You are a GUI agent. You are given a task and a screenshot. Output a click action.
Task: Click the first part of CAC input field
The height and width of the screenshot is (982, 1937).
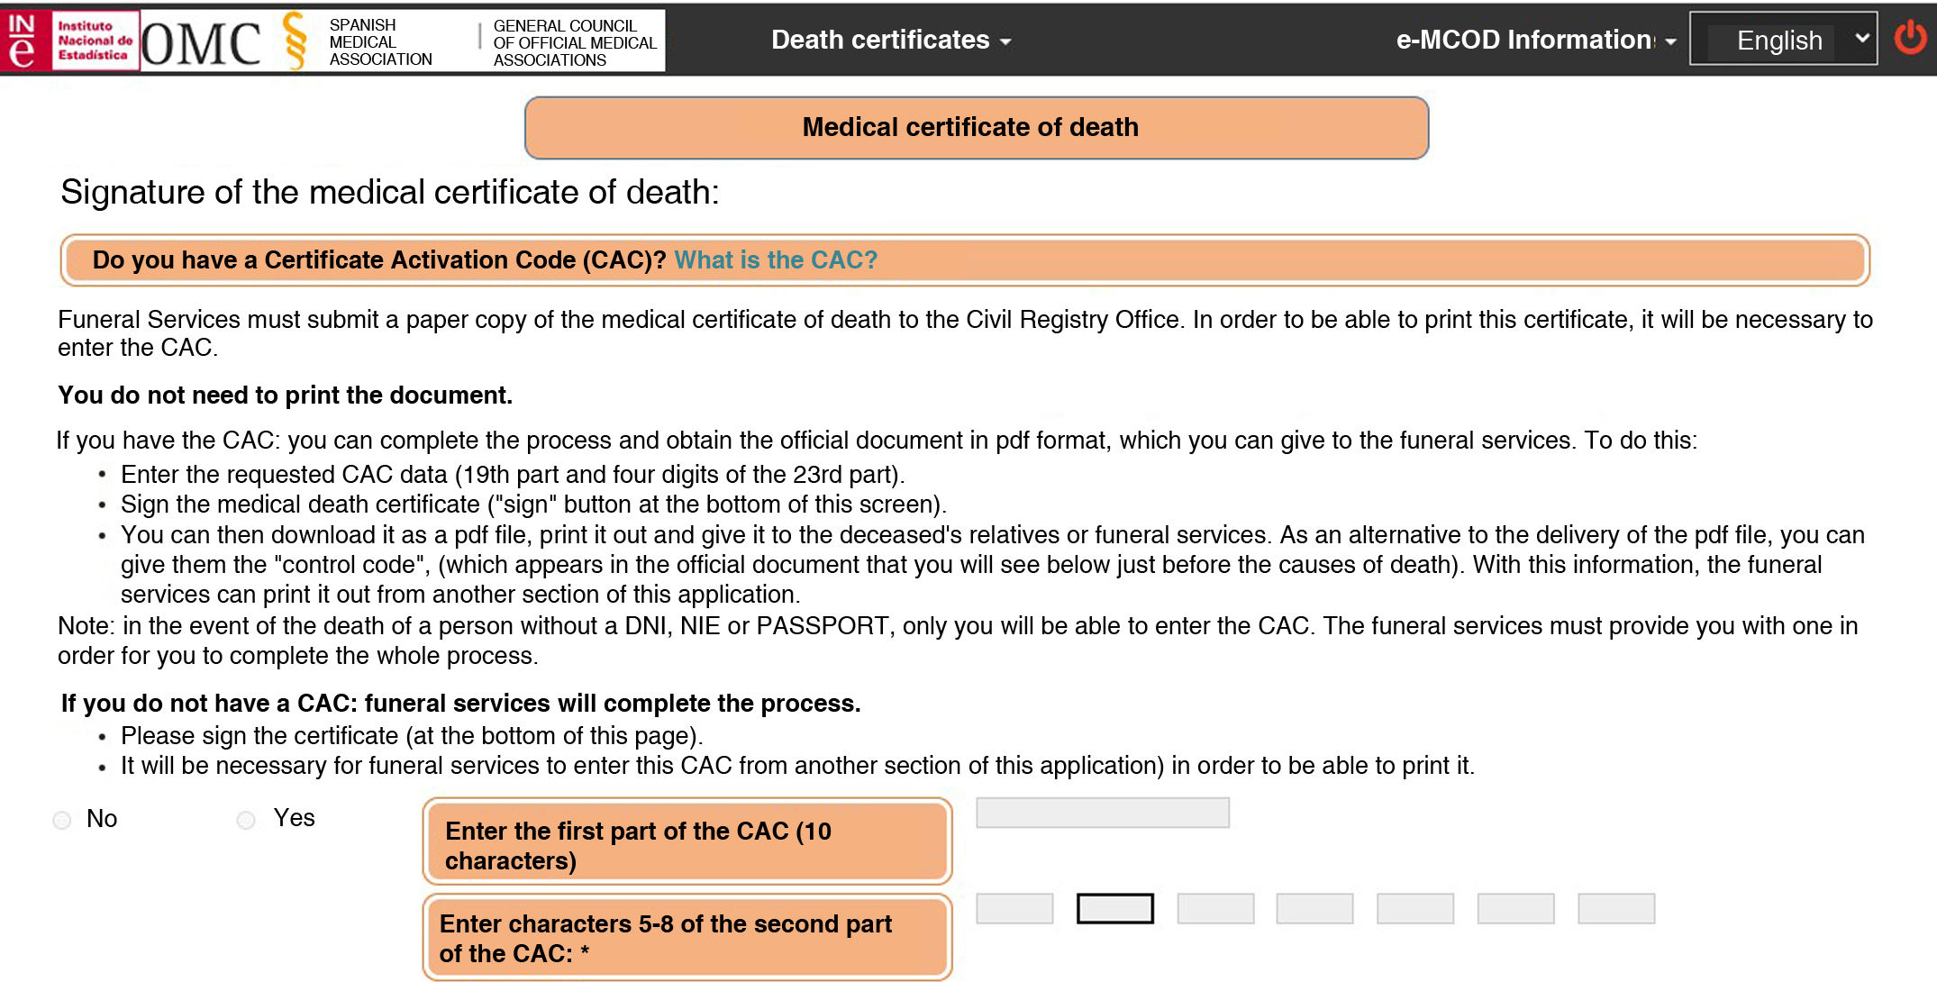click(x=1102, y=813)
